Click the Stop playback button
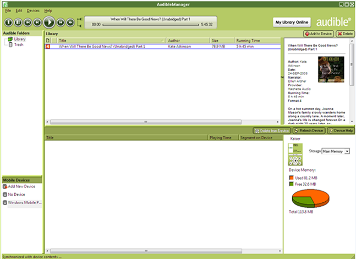Viewport: 356px width, 259px height. click(8, 22)
